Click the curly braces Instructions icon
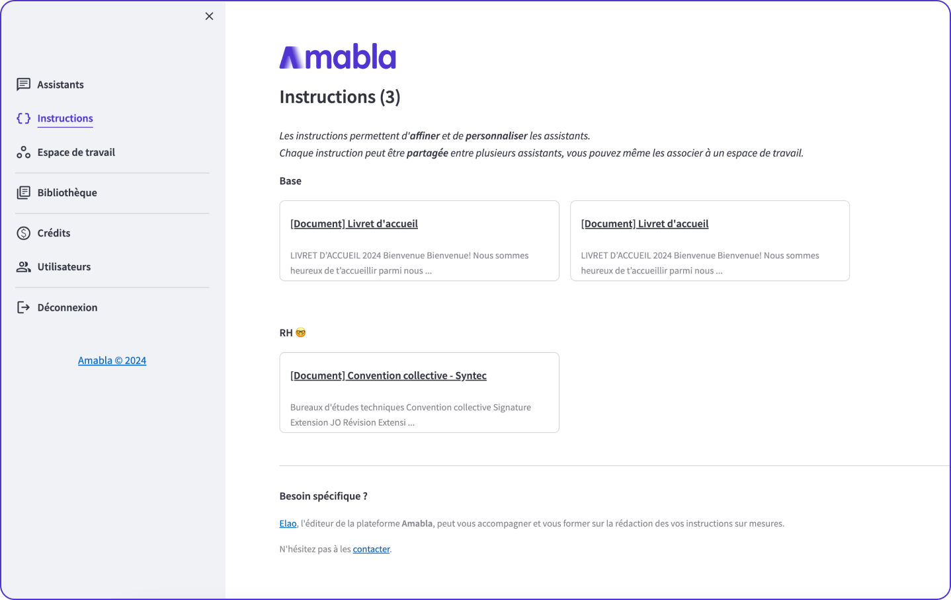 click(x=24, y=118)
